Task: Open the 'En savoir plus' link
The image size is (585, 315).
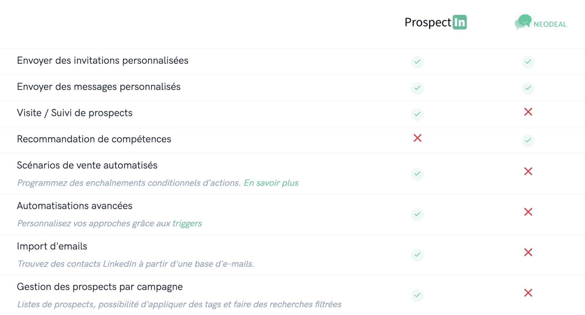Action: pyautogui.click(x=271, y=183)
